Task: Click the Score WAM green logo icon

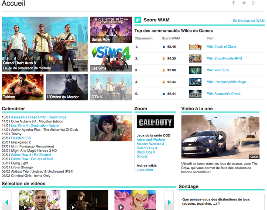Action: click(138, 20)
